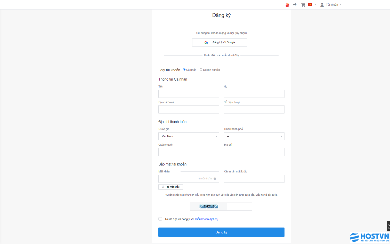
Task: Open the Điều khoản dịch vụ link
Action: click(207, 219)
